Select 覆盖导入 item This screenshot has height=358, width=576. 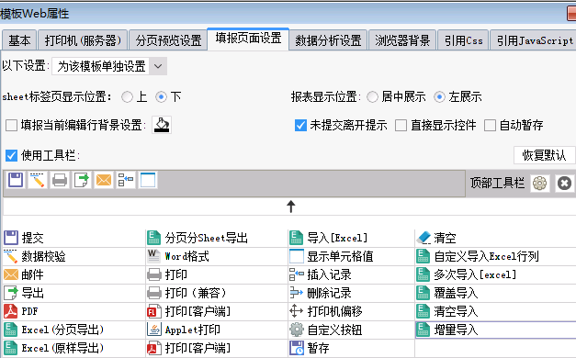pyautogui.click(x=495, y=293)
